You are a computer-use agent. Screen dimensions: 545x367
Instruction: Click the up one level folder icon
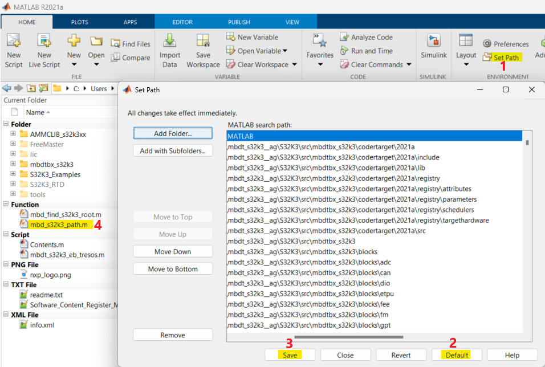click(x=31, y=88)
